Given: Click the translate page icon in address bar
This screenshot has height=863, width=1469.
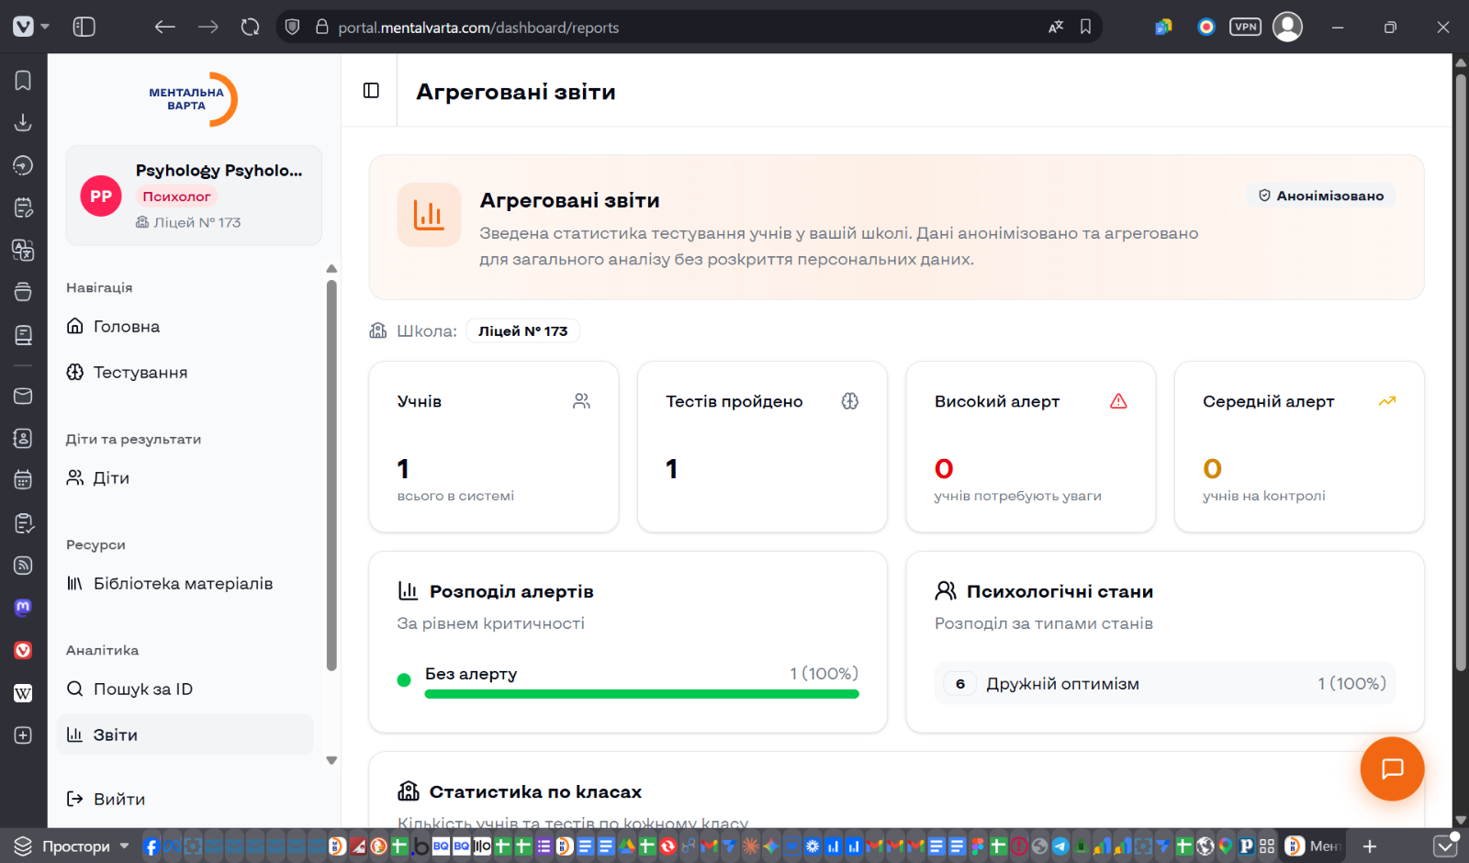Looking at the screenshot, I should (x=1056, y=27).
